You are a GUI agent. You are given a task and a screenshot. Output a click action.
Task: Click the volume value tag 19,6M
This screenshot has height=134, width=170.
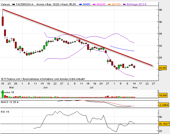(162, 95)
